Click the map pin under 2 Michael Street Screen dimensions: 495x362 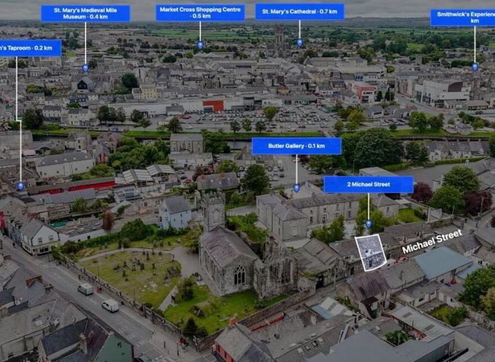coord(368,224)
